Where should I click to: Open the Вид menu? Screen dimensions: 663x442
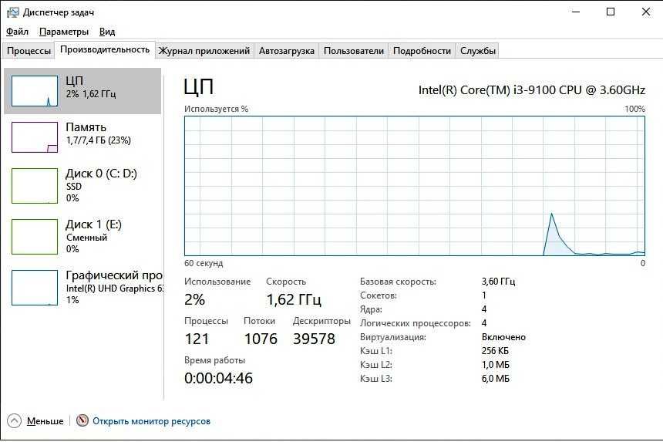coord(107,32)
